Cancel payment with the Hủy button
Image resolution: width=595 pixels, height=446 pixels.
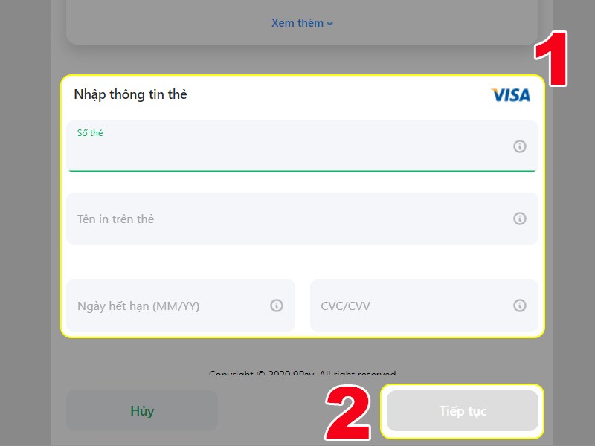tap(142, 411)
